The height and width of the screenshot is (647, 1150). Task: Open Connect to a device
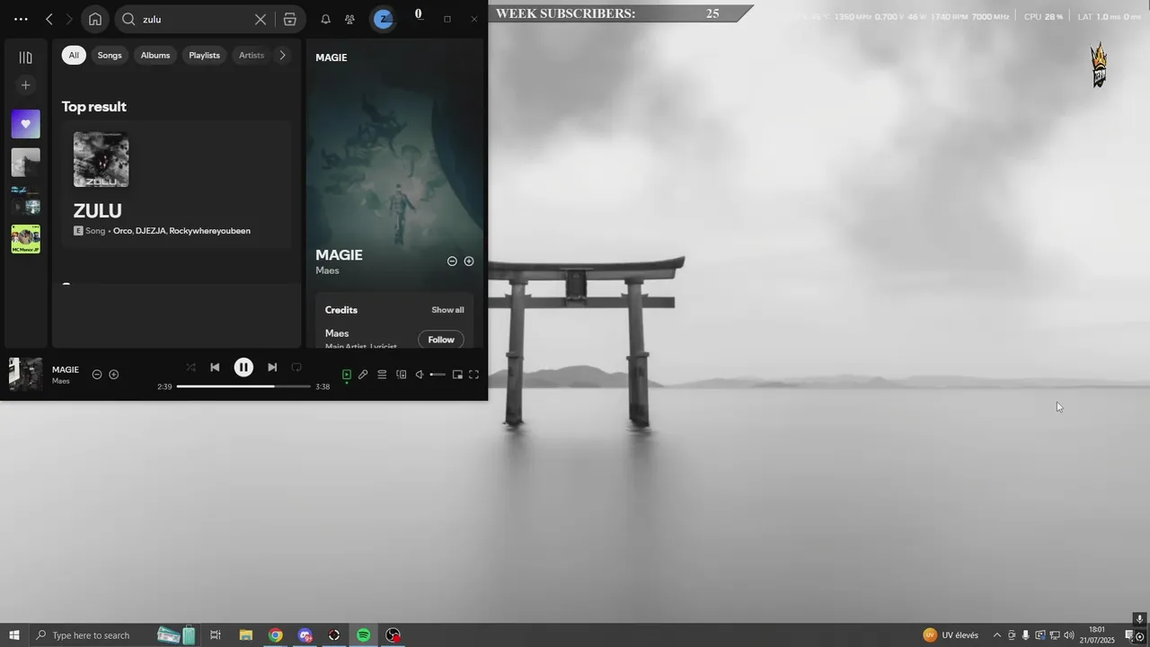pos(402,375)
